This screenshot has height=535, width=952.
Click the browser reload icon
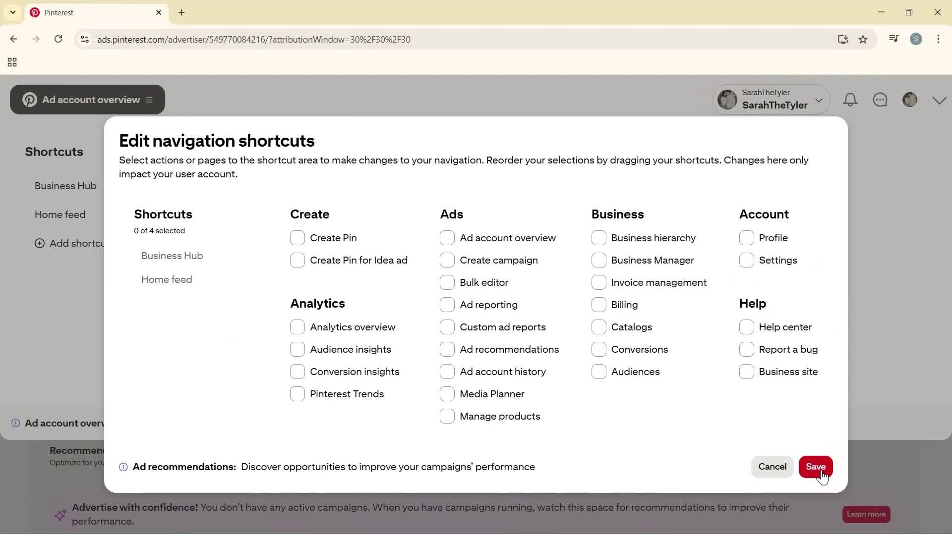click(x=59, y=39)
